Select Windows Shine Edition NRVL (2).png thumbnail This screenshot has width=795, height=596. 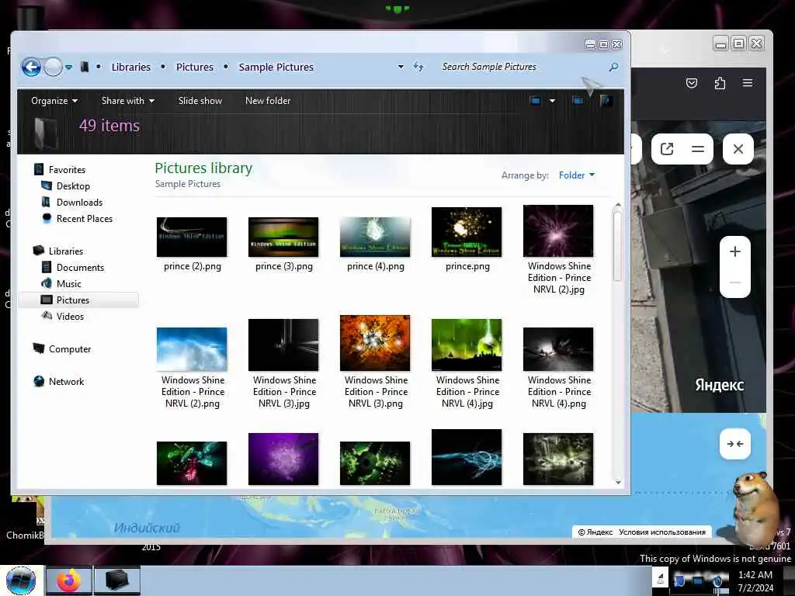point(192,349)
